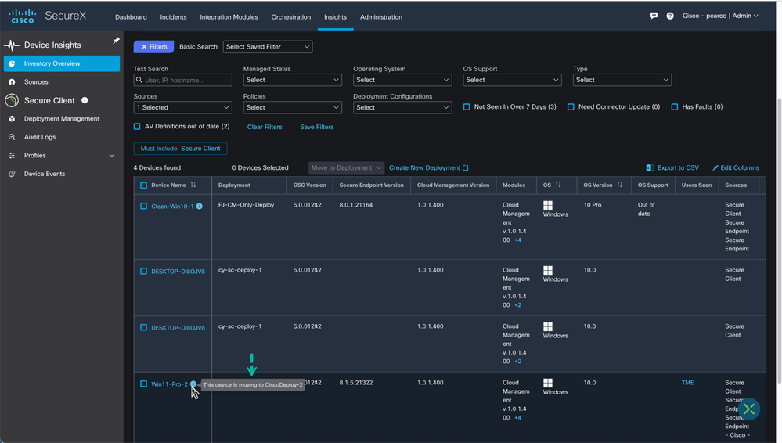Image resolution: width=782 pixels, height=443 pixels.
Task: Click the Device Insights pulse icon
Action: [x=12, y=45]
